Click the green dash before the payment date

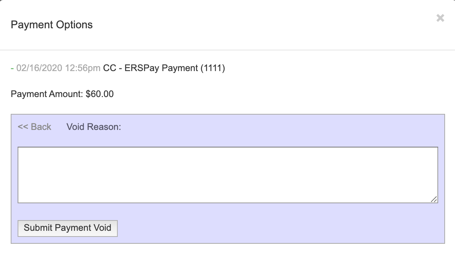click(12, 68)
